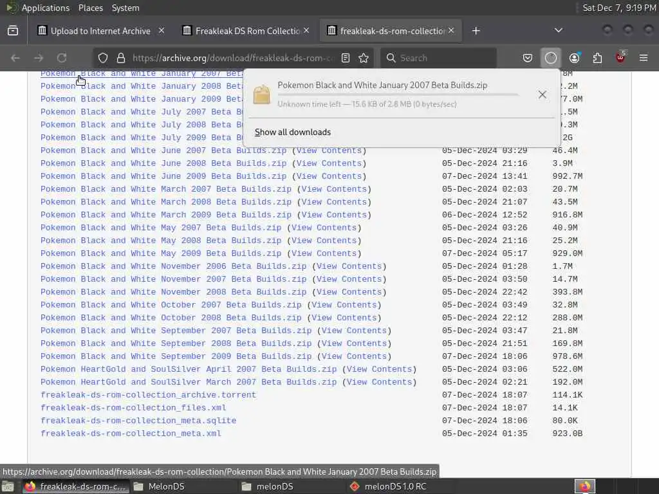The width and height of the screenshot is (659, 494).
Task: Cancel the Pokemon 2007 Beta Builds download
Action: tap(543, 95)
